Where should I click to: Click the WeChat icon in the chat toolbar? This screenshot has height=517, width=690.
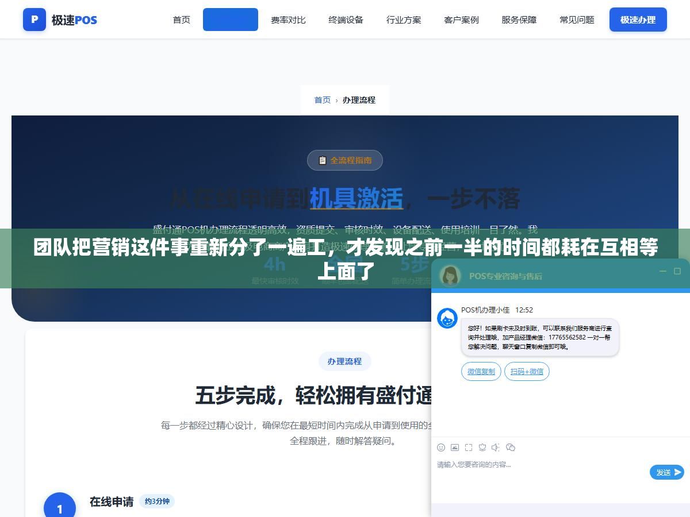click(x=511, y=447)
